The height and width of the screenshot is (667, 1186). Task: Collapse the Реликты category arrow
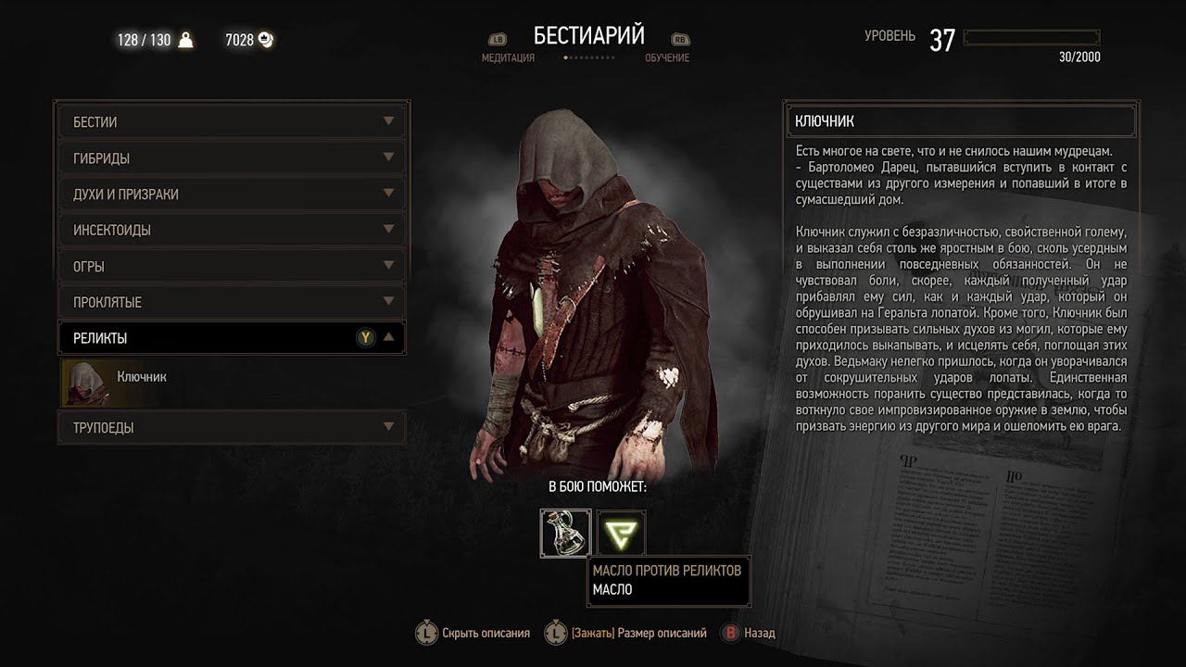point(389,338)
